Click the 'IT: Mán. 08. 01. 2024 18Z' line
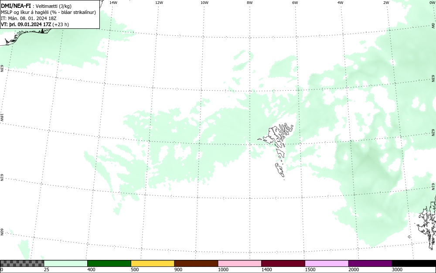Image resolution: width=436 pixels, height=273 pixels. (29, 18)
